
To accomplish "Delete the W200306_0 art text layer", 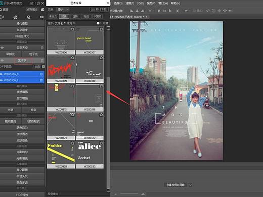I will coord(41,74).
